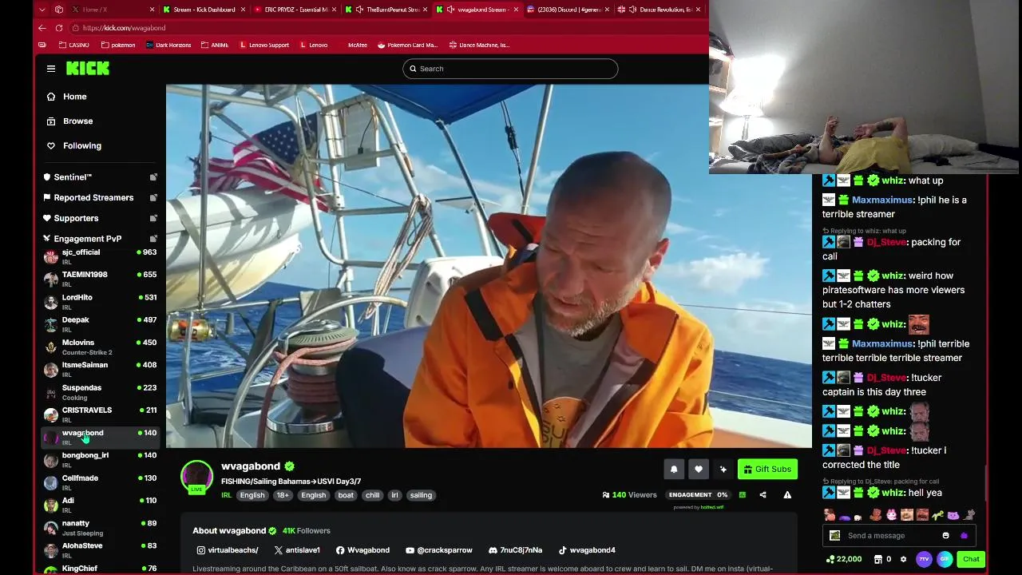
Task: Open the GIF picker button
Action: point(945,559)
